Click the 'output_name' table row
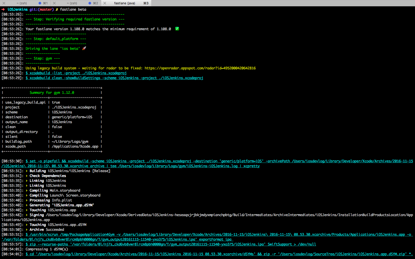This screenshot has height=259, width=415. 52,122
